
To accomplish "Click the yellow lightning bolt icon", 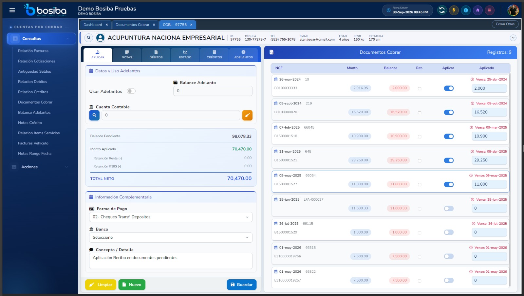I will coord(454,10).
